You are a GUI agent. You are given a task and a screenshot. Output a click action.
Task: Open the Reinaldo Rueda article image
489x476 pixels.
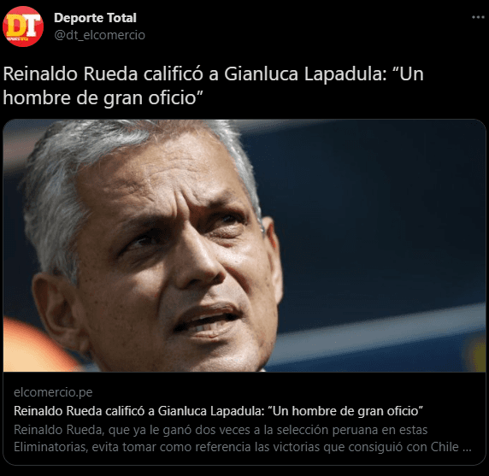(244, 245)
